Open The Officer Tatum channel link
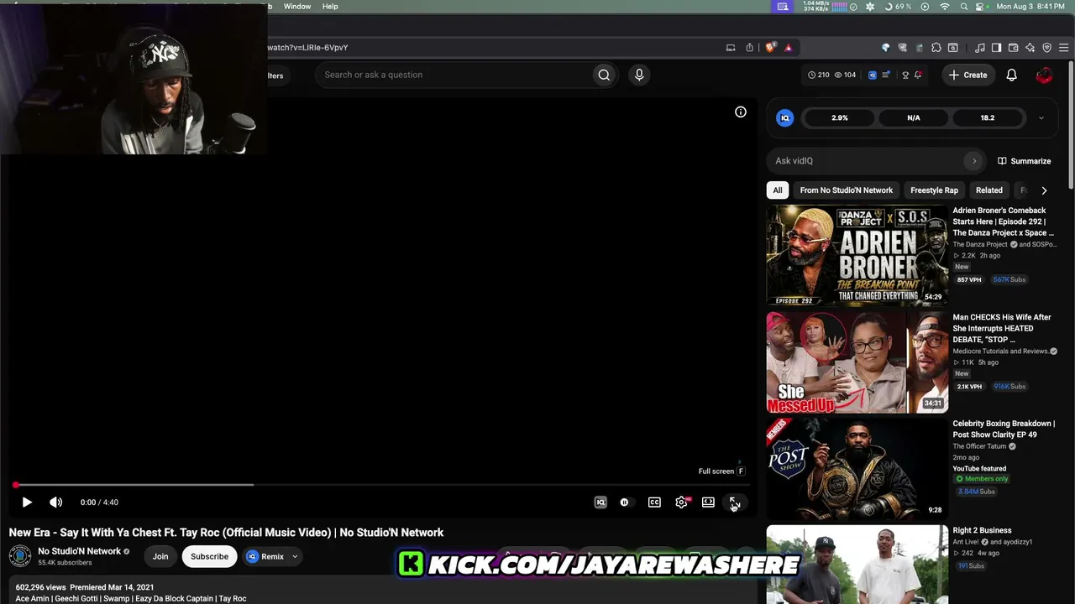 tap(979, 446)
